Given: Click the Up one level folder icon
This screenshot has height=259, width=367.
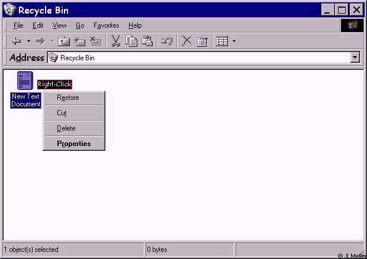Looking at the screenshot, I should point(64,41).
